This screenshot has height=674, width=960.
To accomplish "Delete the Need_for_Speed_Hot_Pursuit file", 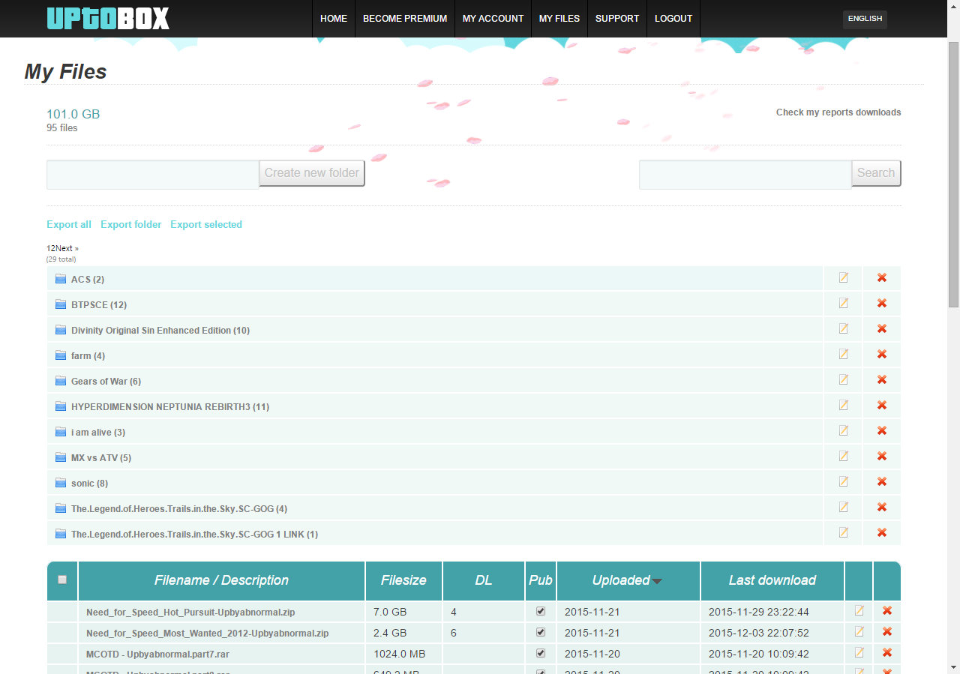I will [887, 611].
